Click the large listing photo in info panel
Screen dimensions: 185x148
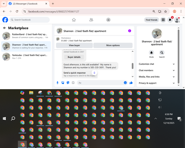pyautogui.click(x=157, y=34)
